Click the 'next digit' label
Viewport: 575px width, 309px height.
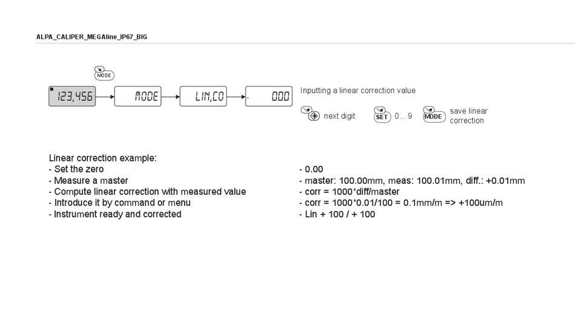340,116
